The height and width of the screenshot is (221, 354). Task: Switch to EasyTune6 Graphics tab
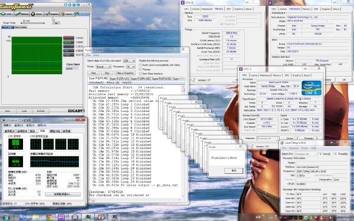point(52,14)
